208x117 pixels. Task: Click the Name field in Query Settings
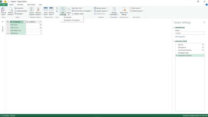[190, 33]
